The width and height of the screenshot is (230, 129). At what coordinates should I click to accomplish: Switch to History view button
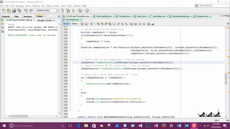tap(75, 24)
